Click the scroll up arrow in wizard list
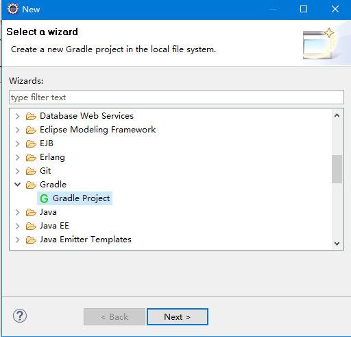The image size is (351, 337). pyautogui.click(x=337, y=115)
